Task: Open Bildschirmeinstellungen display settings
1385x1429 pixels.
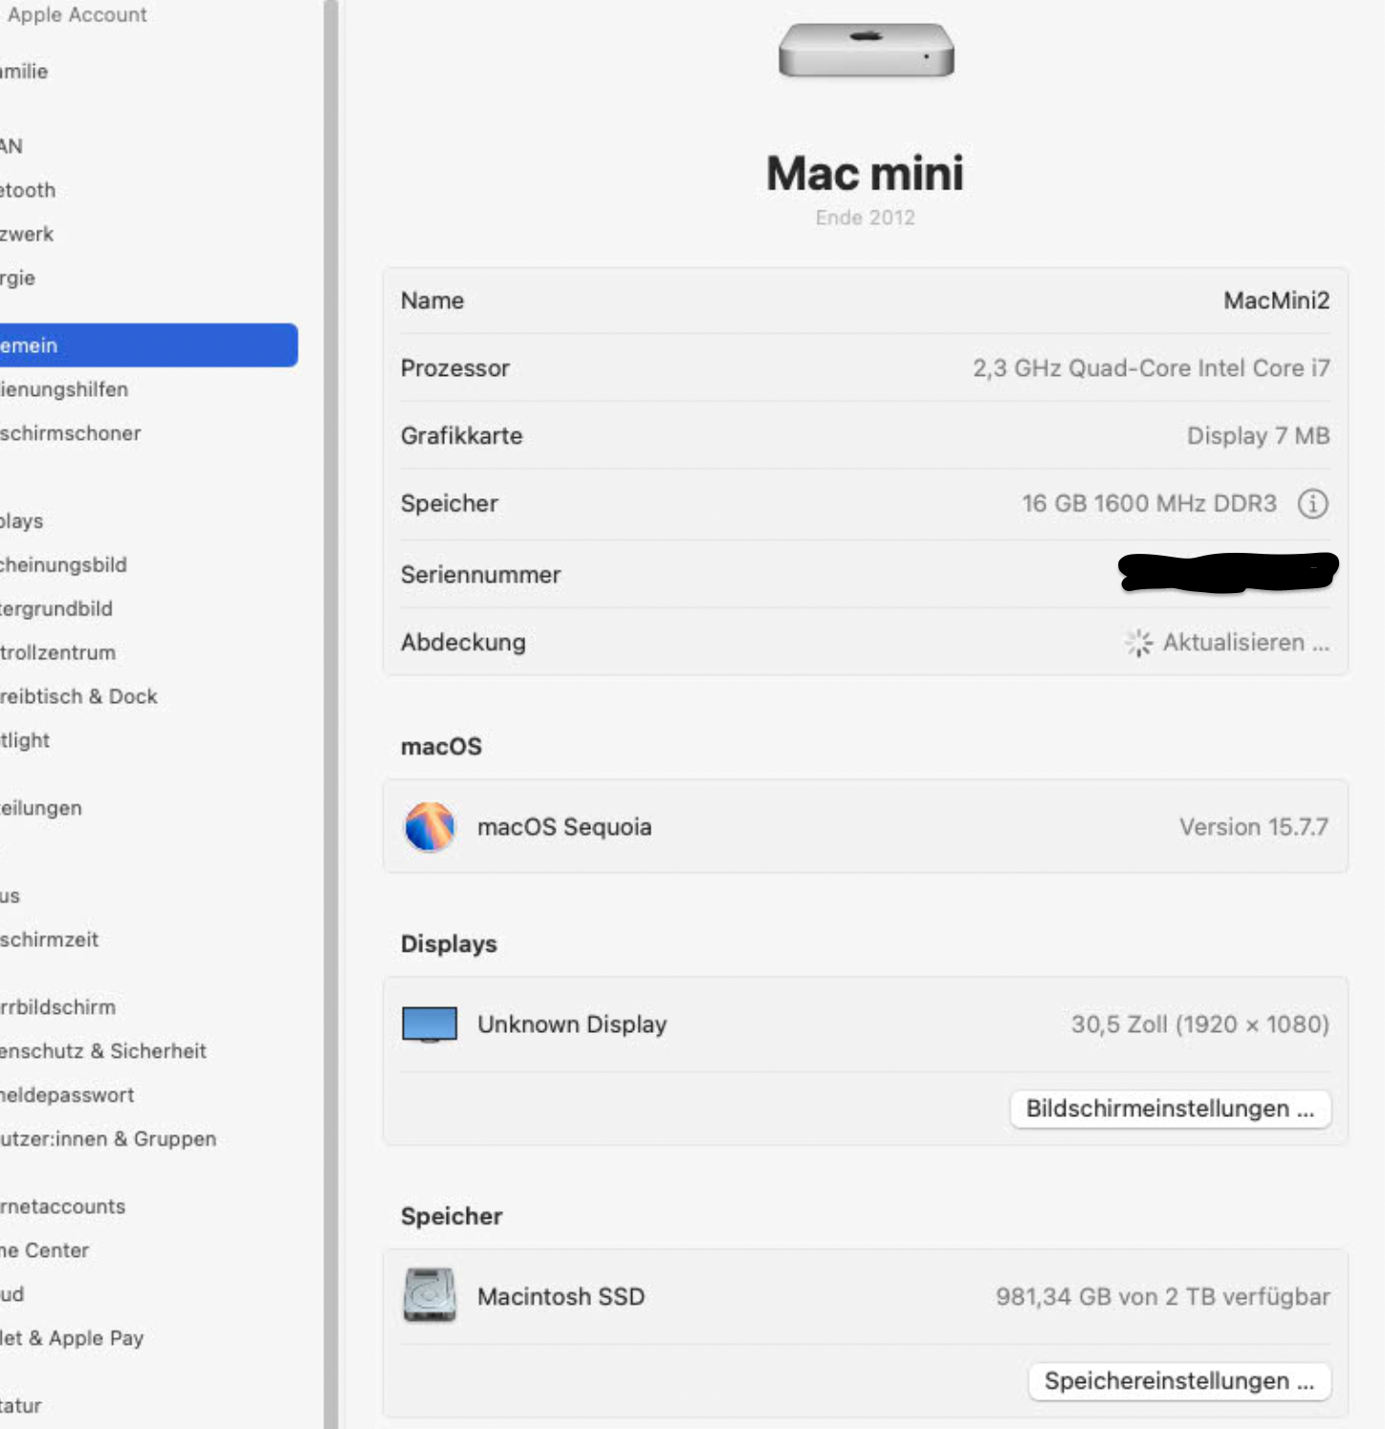Action: tap(1170, 1109)
